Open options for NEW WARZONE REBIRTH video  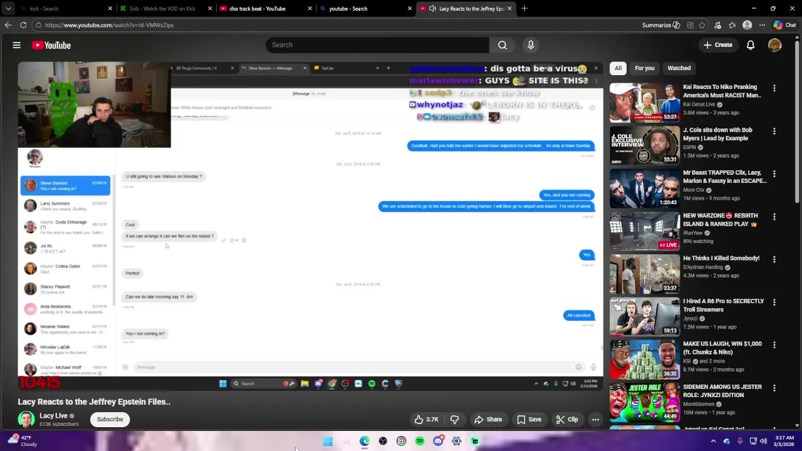pyautogui.click(x=774, y=217)
